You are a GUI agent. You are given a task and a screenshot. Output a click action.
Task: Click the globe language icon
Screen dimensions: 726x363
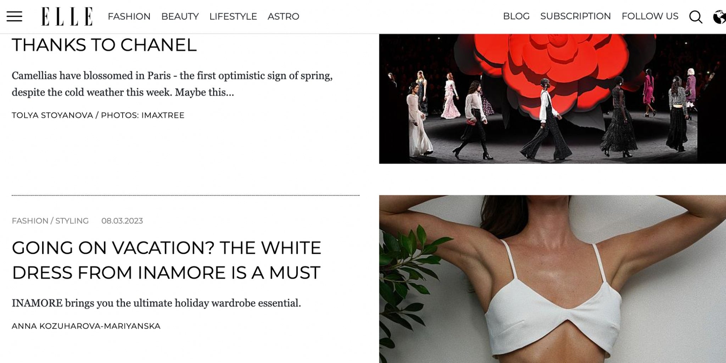click(x=719, y=17)
